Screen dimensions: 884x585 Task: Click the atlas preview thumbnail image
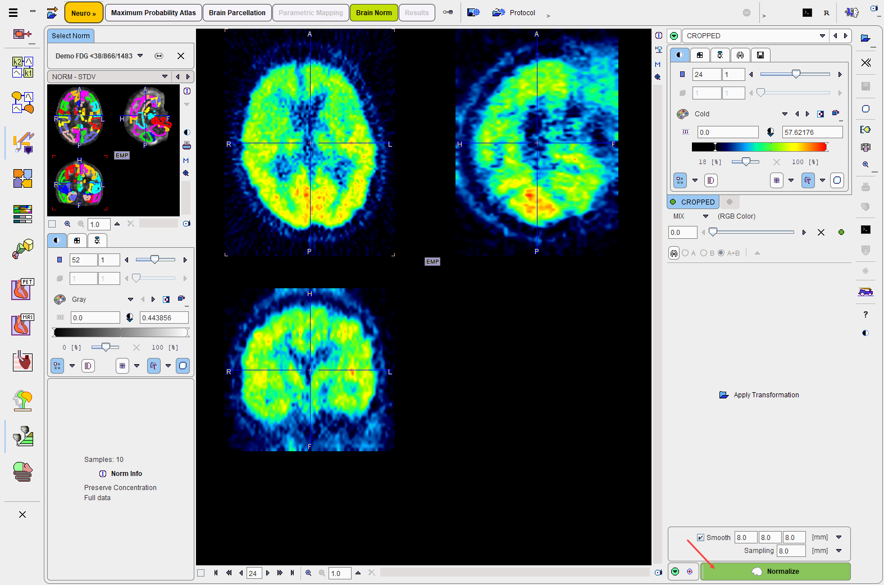[113, 150]
